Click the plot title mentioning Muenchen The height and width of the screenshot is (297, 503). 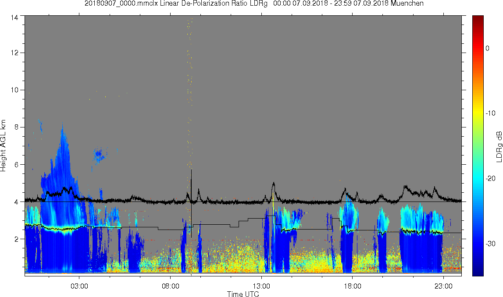click(x=254, y=4)
